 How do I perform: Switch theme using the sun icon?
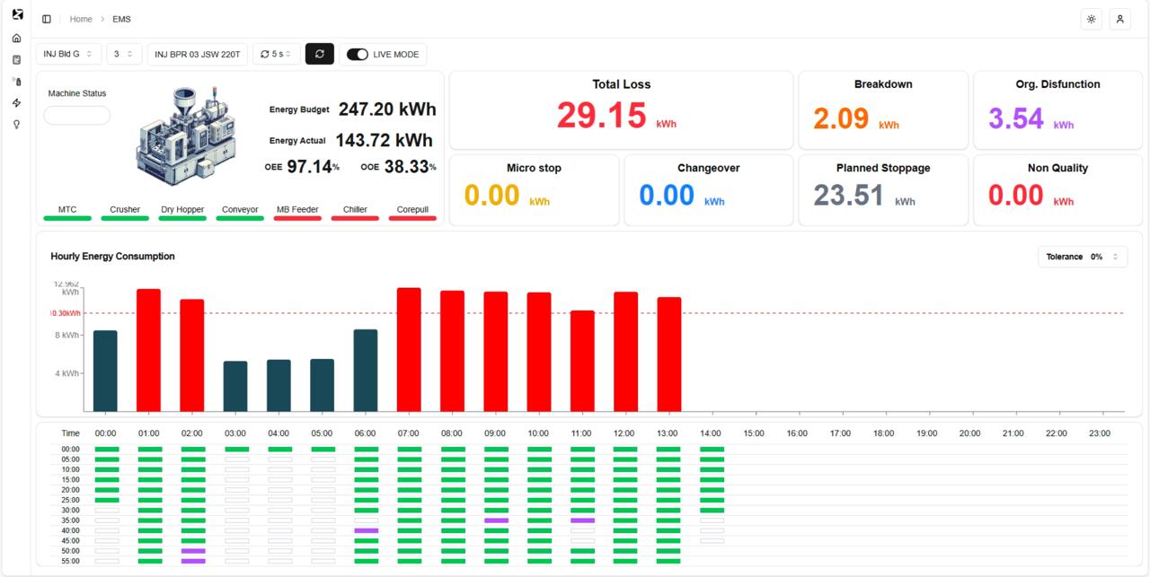[x=1092, y=19]
